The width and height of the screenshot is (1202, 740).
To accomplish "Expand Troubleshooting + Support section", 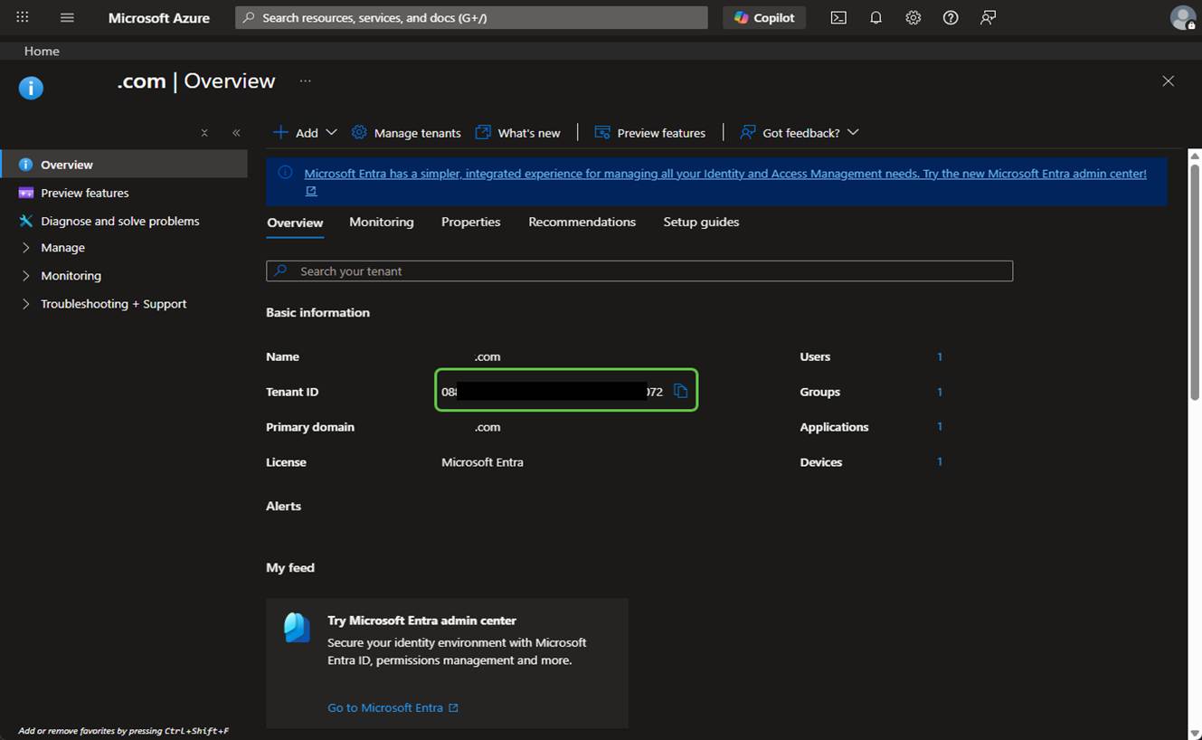I will 113,304.
